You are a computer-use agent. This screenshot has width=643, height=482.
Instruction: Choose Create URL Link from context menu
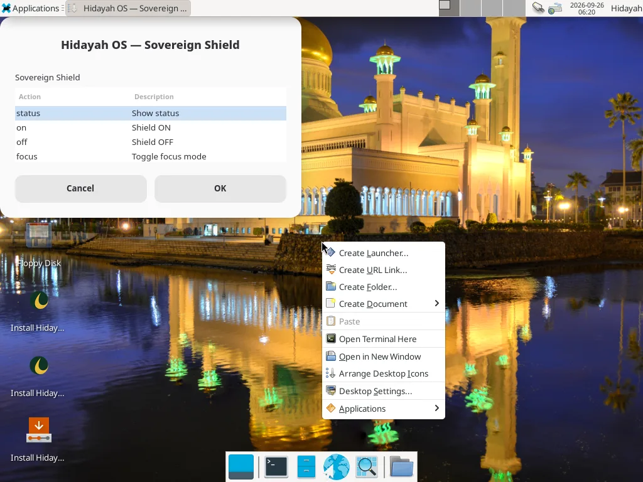(x=384, y=270)
